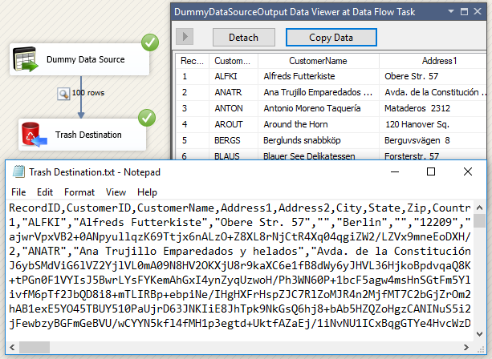Close the Notepad window
Image resolution: width=492 pixels, height=359 pixels.
(468, 171)
